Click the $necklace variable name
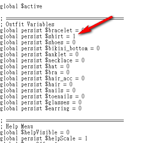This screenshot has width=143, height=143. [58, 60]
